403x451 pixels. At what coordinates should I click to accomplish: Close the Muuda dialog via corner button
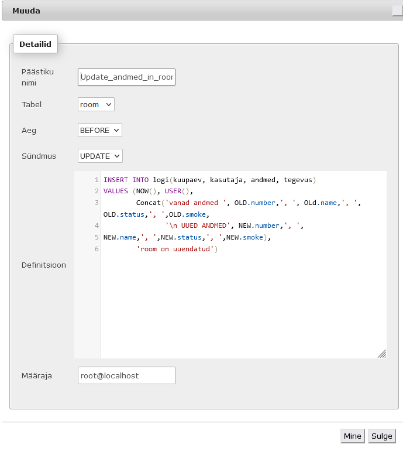tap(398, 11)
